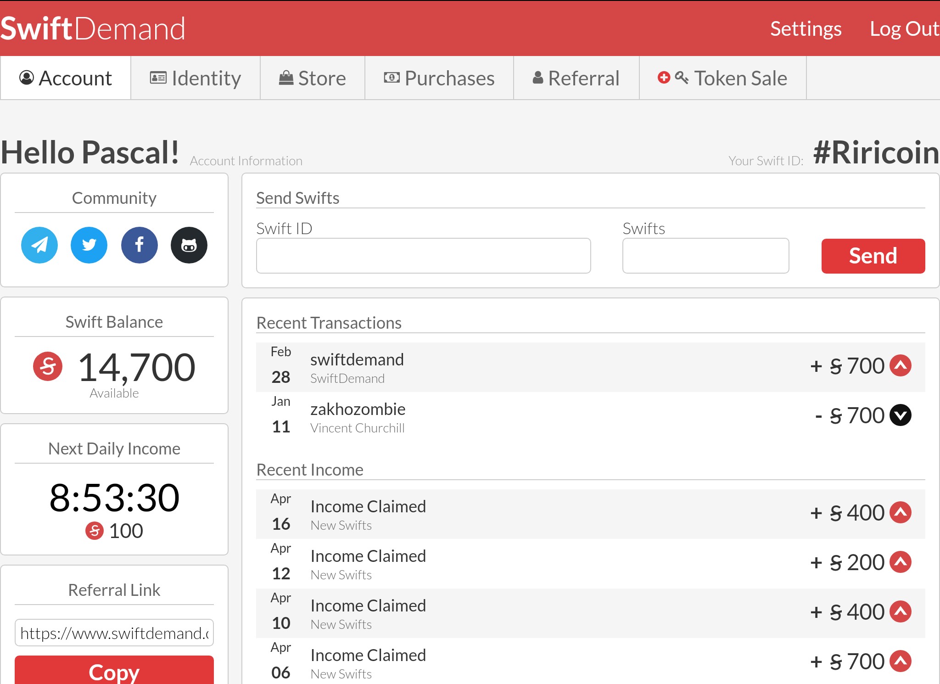Click the Vincent Churchill subtitle
Image resolution: width=940 pixels, height=684 pixels.
358,428
